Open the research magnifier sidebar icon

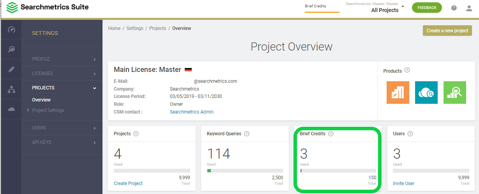[11, 49]
